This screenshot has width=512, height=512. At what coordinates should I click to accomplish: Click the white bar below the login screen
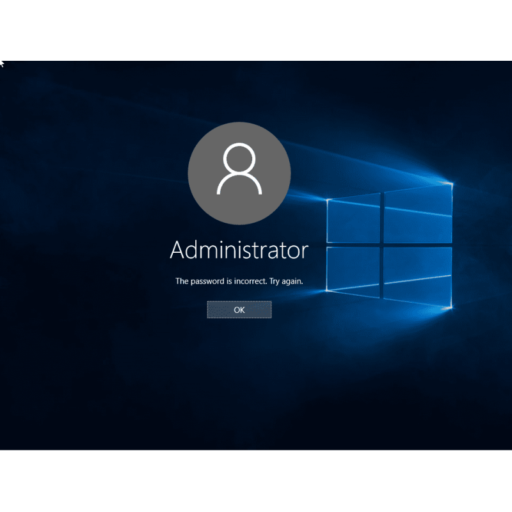(256, 481)
